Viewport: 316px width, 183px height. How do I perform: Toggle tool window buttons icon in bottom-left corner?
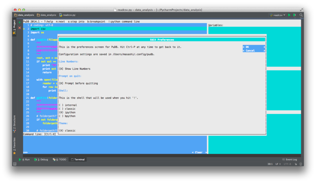[x=15, y=164]
